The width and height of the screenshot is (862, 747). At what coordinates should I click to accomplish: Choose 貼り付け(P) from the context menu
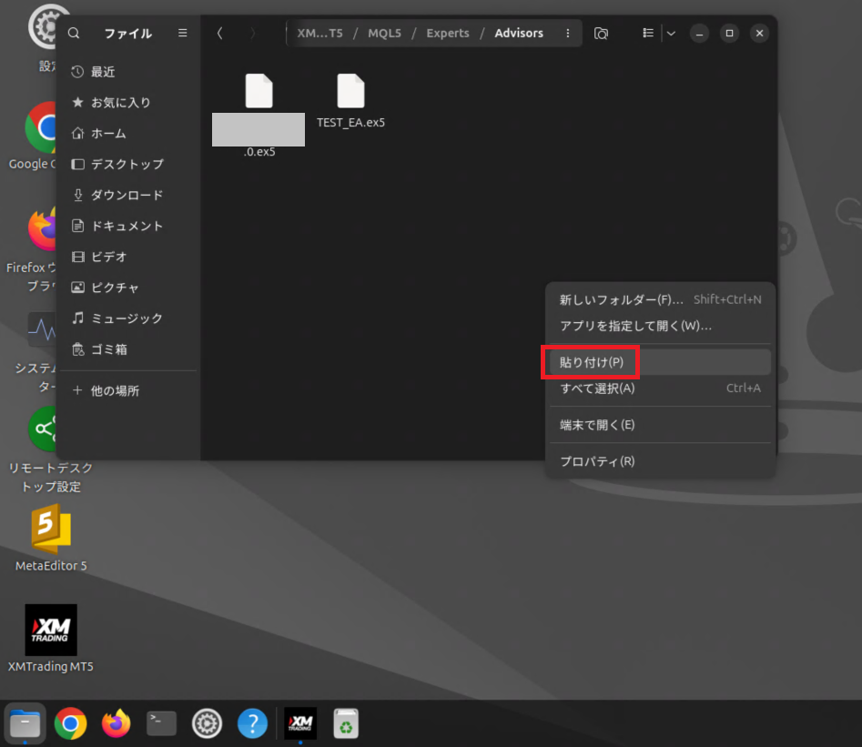[x=592, y=362]
